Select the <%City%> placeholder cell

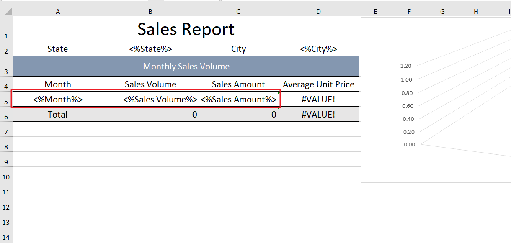(318, 49)
